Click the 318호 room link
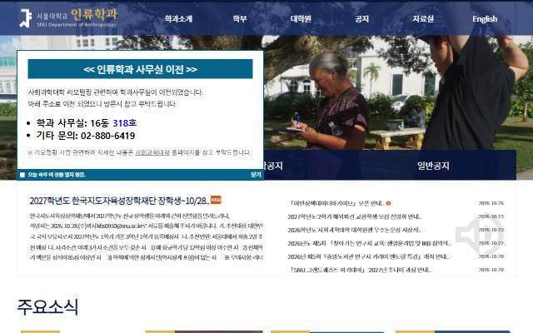Screen dimensions: 533x333 click(124, 123)
